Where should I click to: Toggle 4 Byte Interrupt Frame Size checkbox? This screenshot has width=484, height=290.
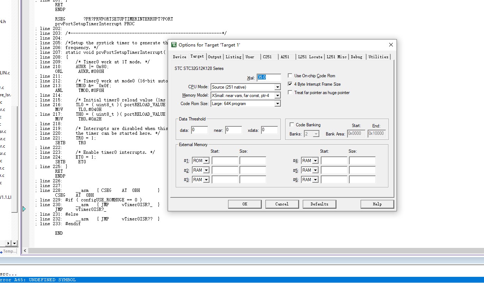click(x=290, y=84)
